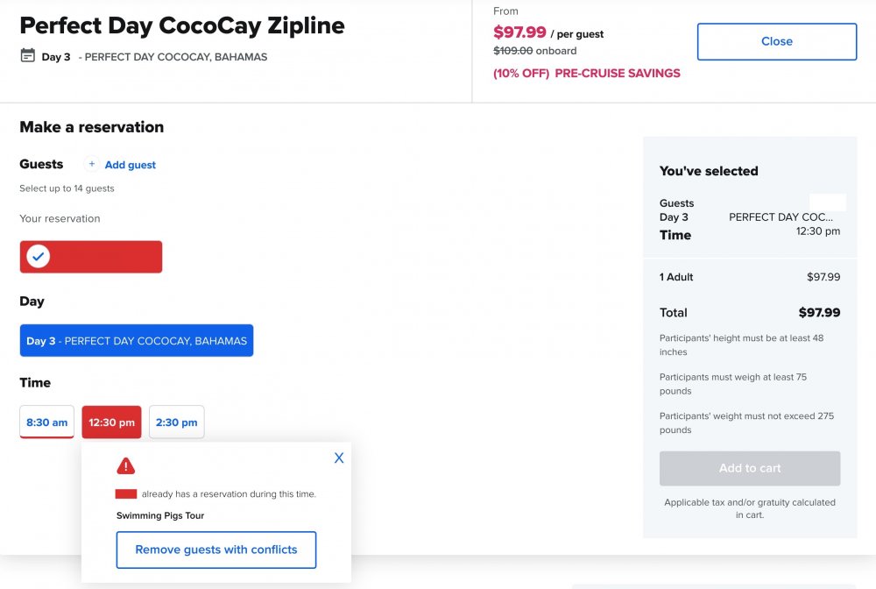Click the Swimming Pigs Tour conflict label

[160, 515]
